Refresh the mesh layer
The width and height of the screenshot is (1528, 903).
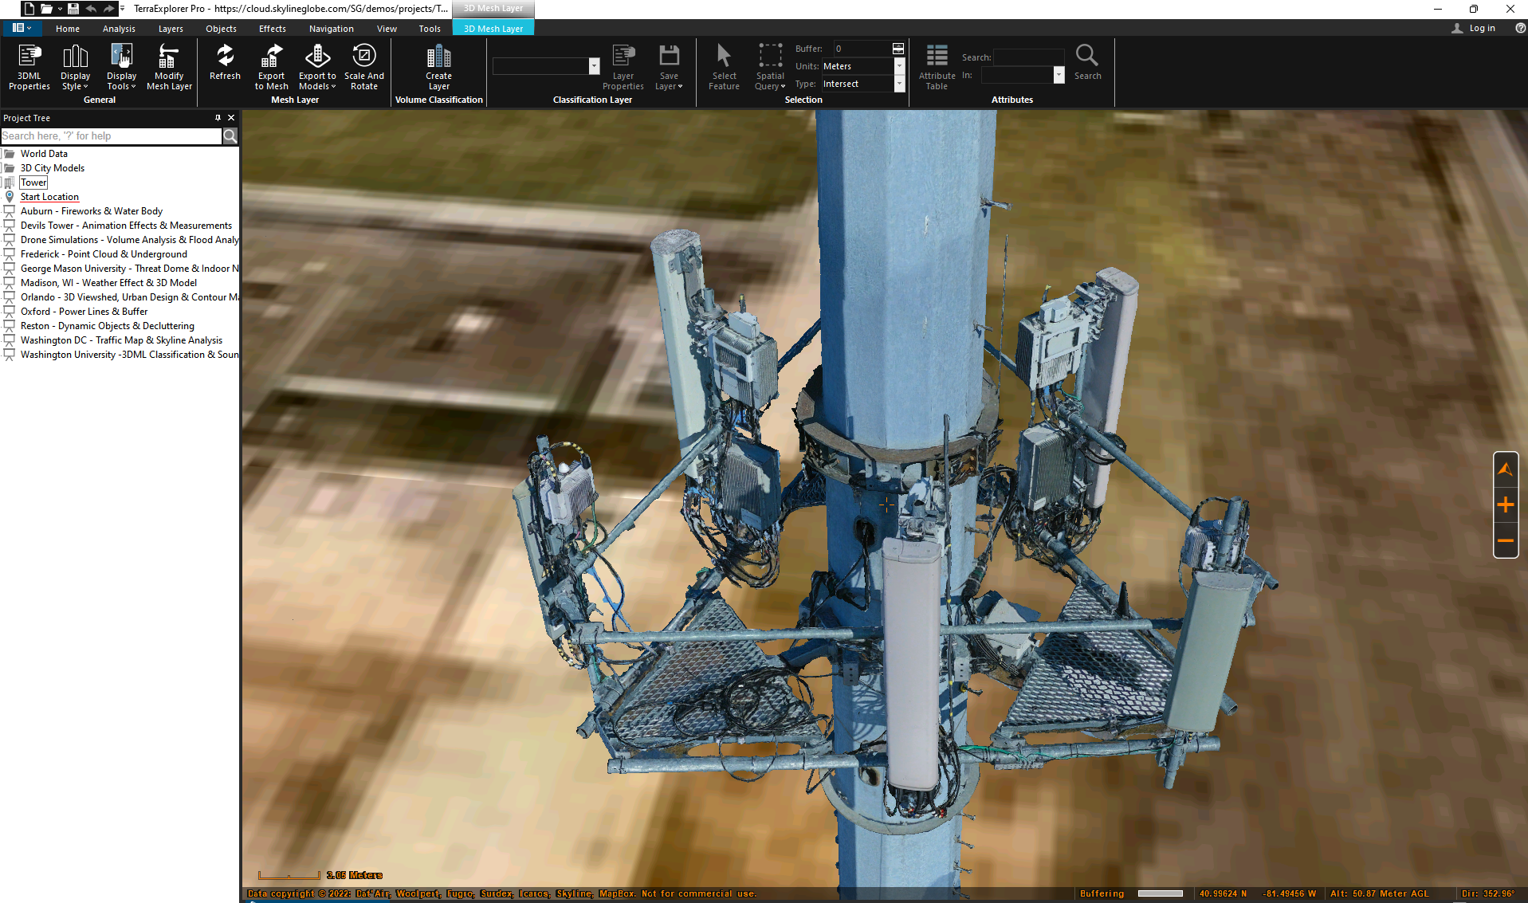point(225,62)
